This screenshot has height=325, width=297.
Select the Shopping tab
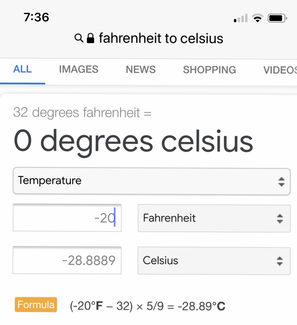(209, 70)
